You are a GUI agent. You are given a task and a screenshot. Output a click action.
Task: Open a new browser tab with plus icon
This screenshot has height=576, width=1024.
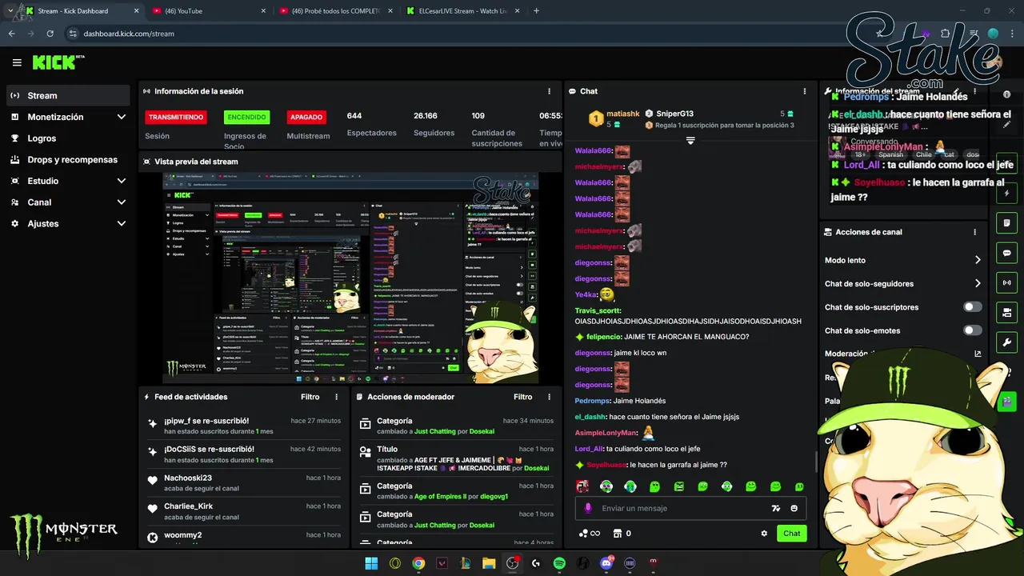(x=536, y=11)
